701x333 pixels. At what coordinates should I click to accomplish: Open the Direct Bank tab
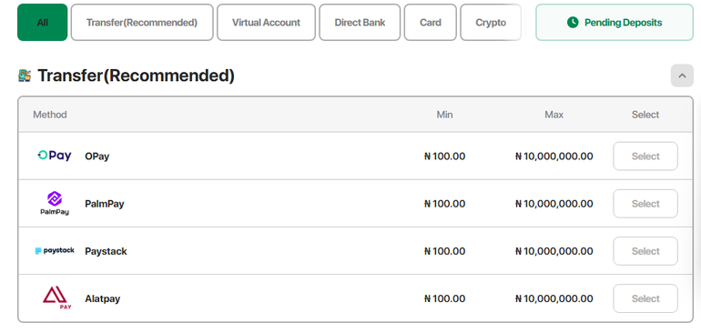(360, 23)
